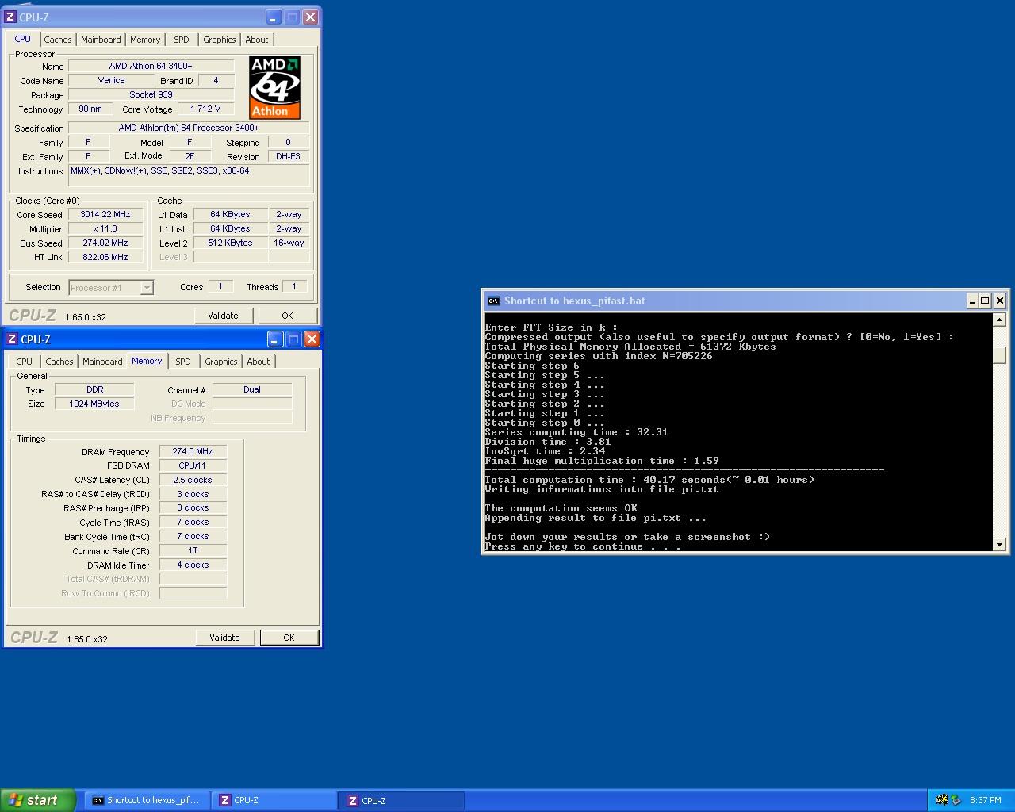
Task: Click the AMD Athlon 64 logo image
Action: [x=274, y=87]
